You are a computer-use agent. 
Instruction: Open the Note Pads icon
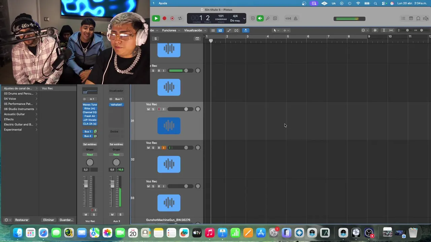point(411,18)
